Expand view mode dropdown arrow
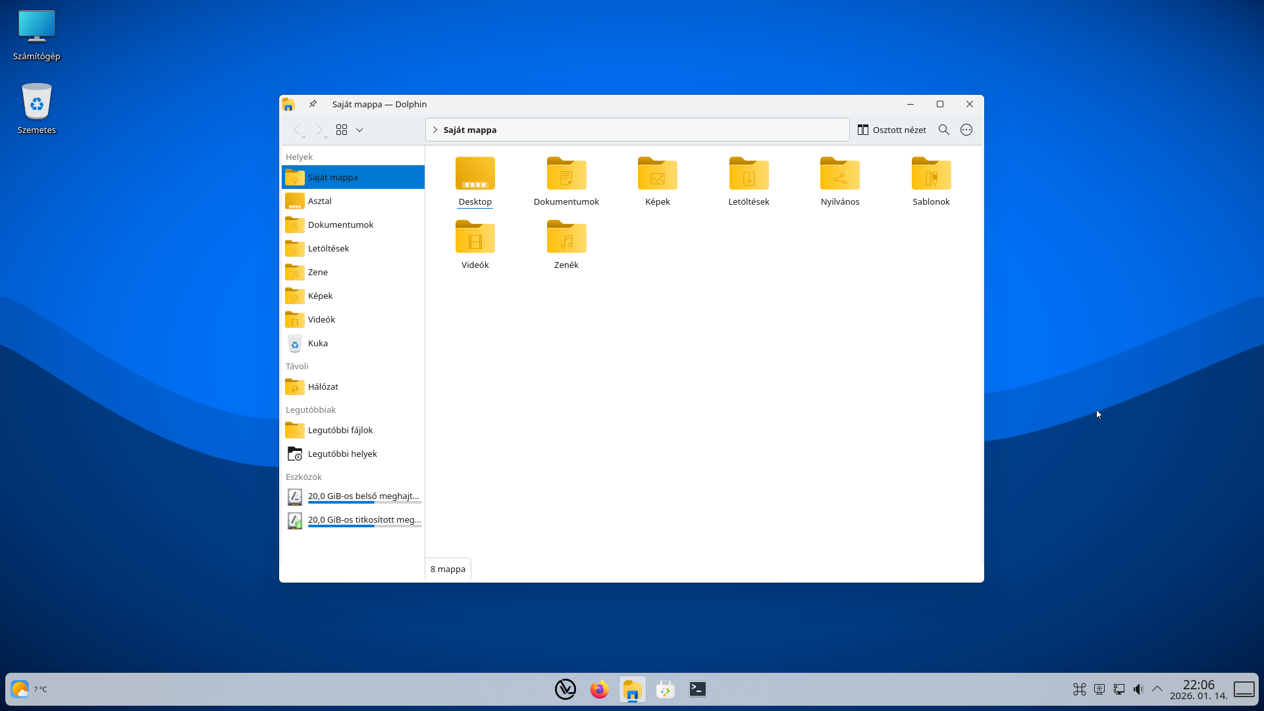This screenshot has height=711, width=1264. point(359,130)
